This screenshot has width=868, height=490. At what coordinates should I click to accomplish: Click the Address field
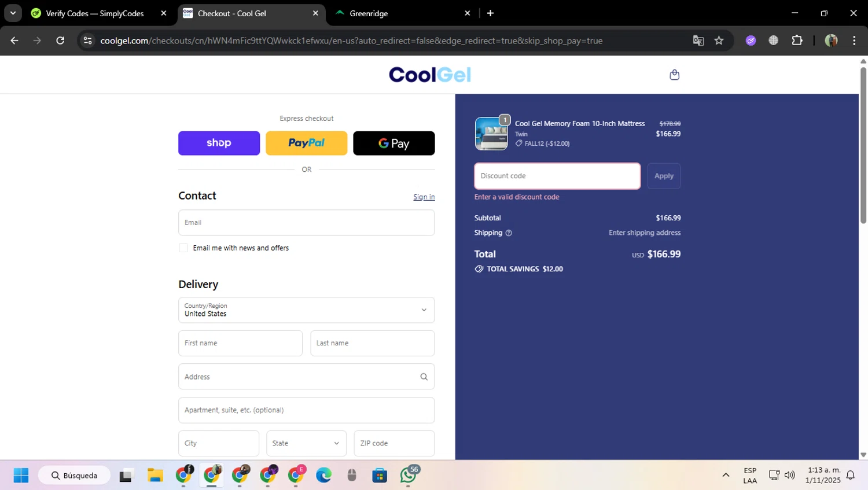[307, 377]
